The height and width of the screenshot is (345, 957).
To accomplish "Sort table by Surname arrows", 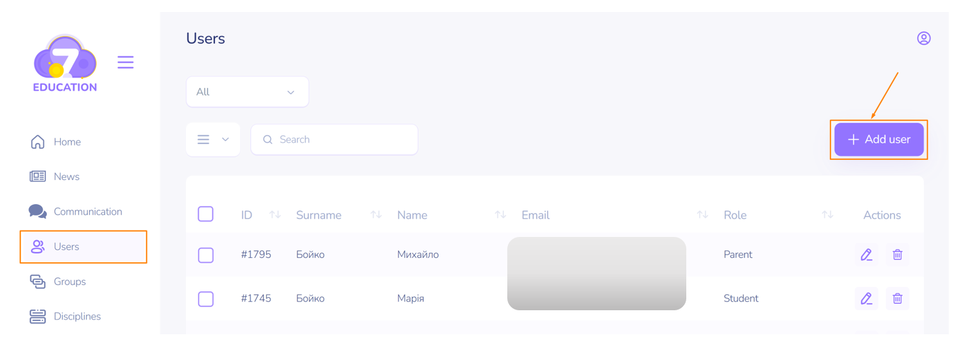I will tap(376, 215).
